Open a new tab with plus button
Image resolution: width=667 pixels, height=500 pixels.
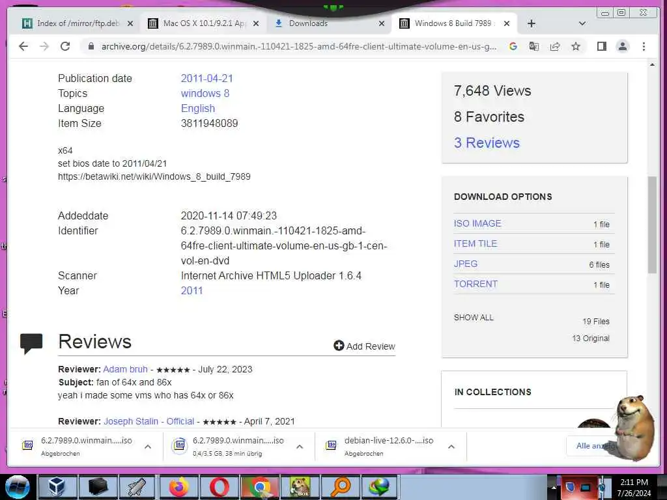[x=532, y=23]
